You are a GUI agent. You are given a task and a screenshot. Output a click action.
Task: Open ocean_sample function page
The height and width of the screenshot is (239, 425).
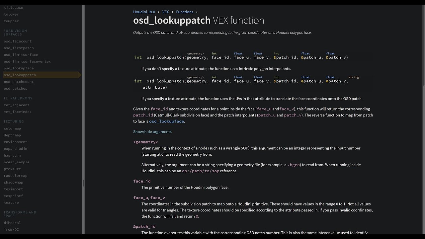click(17, 162)
